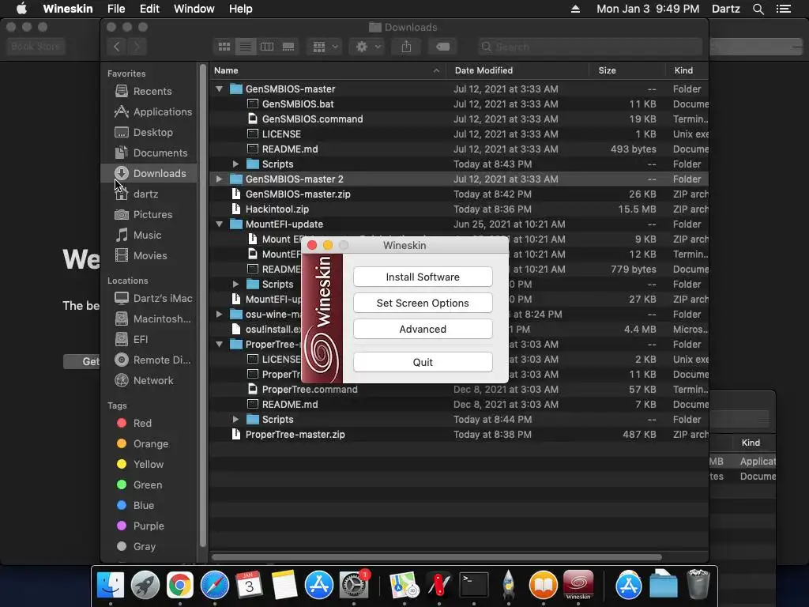Collapse the ProperTree folder

[x=220, y=345]
